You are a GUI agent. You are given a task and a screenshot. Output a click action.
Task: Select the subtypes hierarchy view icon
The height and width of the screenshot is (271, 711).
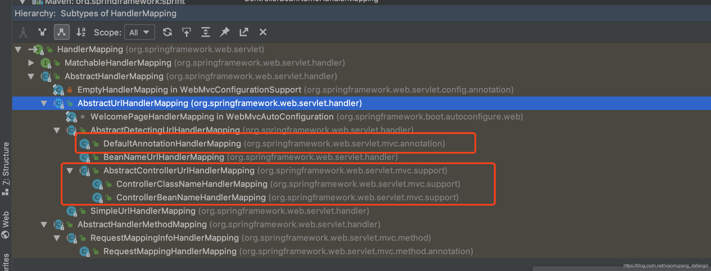pyautogui.click(x=62, y=32)
